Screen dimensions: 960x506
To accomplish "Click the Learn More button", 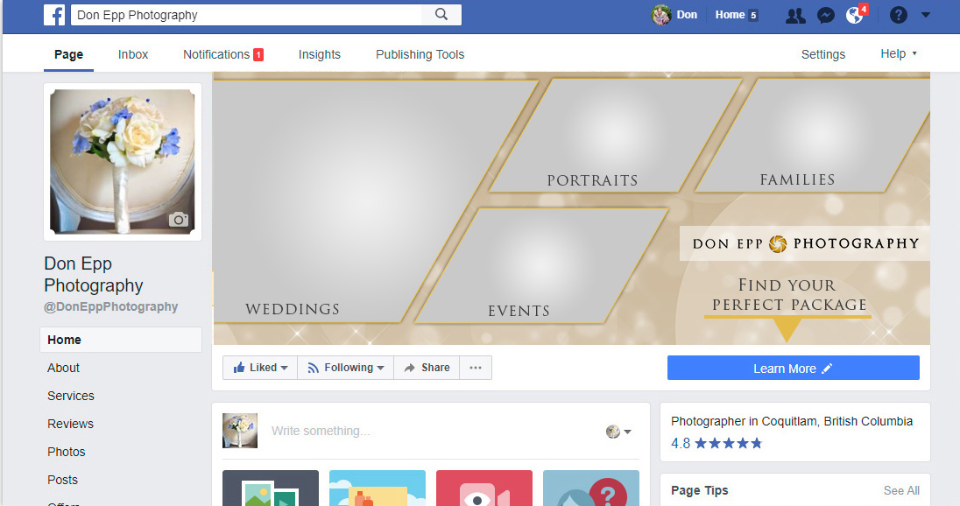I will 793,368.
